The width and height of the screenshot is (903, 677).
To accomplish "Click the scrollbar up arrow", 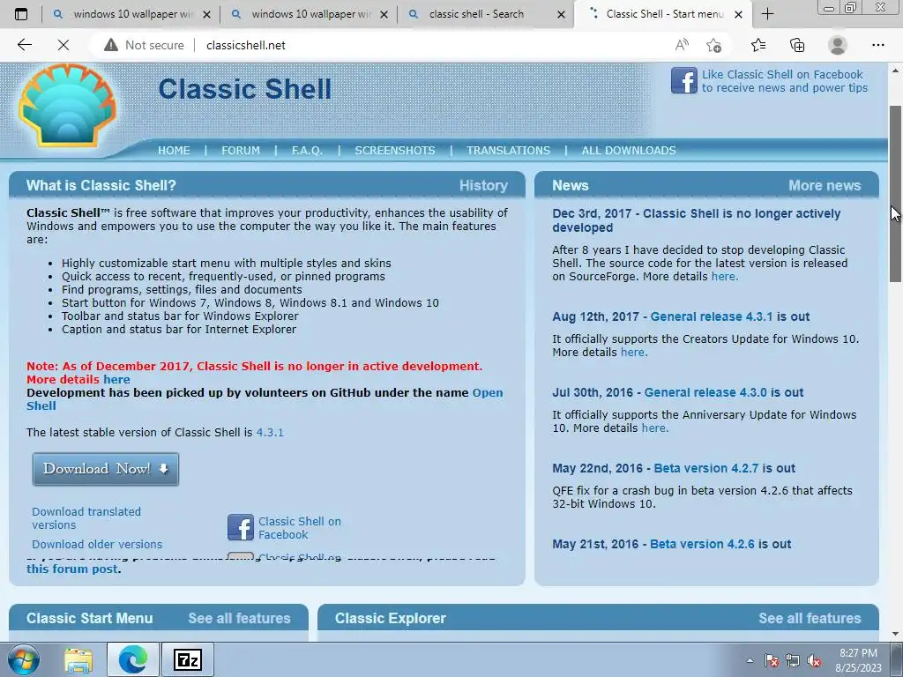I will tap(896, 71).
